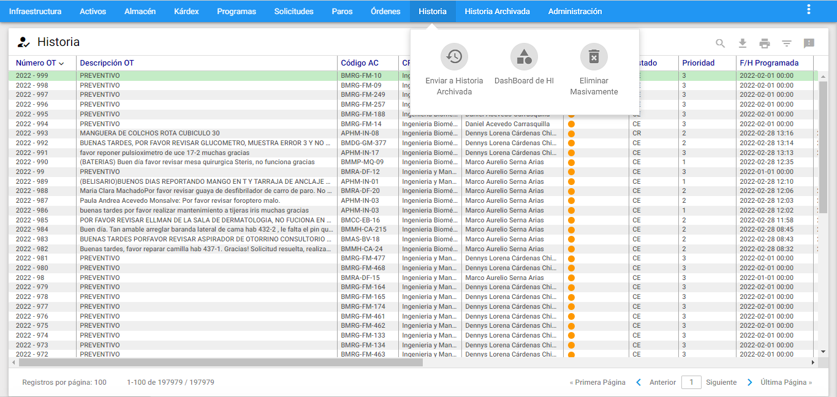Click code BMDG-GM-377 cell

click(x=363, y=143)
